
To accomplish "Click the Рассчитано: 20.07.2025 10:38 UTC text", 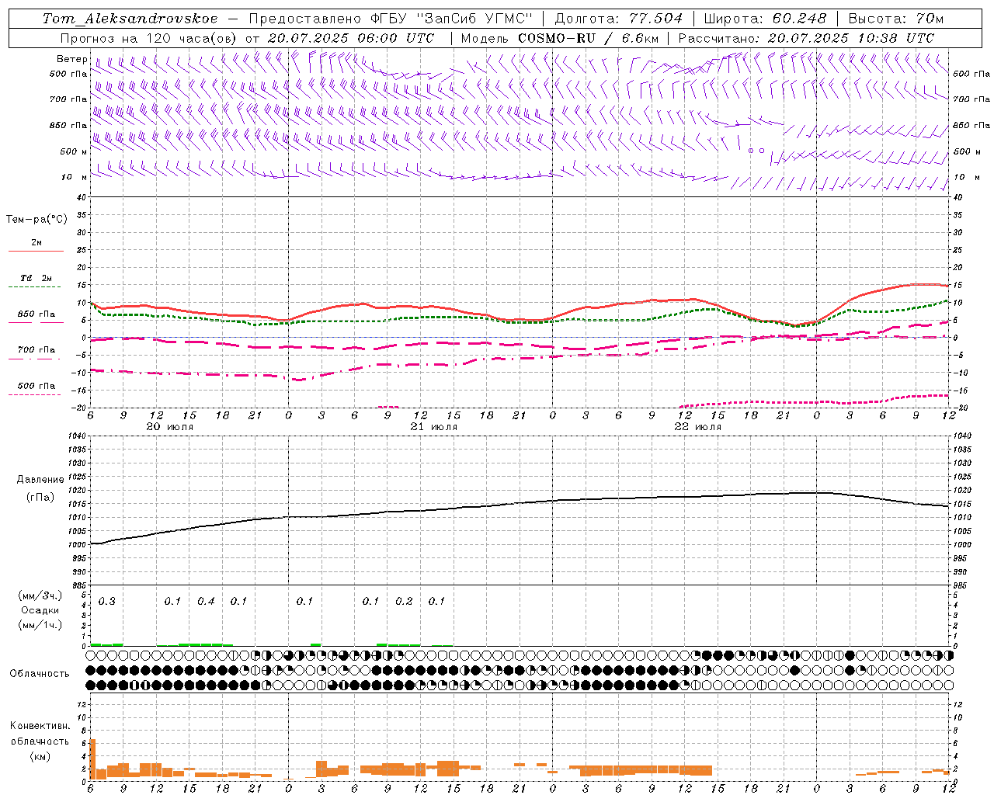I will point(806,38).
